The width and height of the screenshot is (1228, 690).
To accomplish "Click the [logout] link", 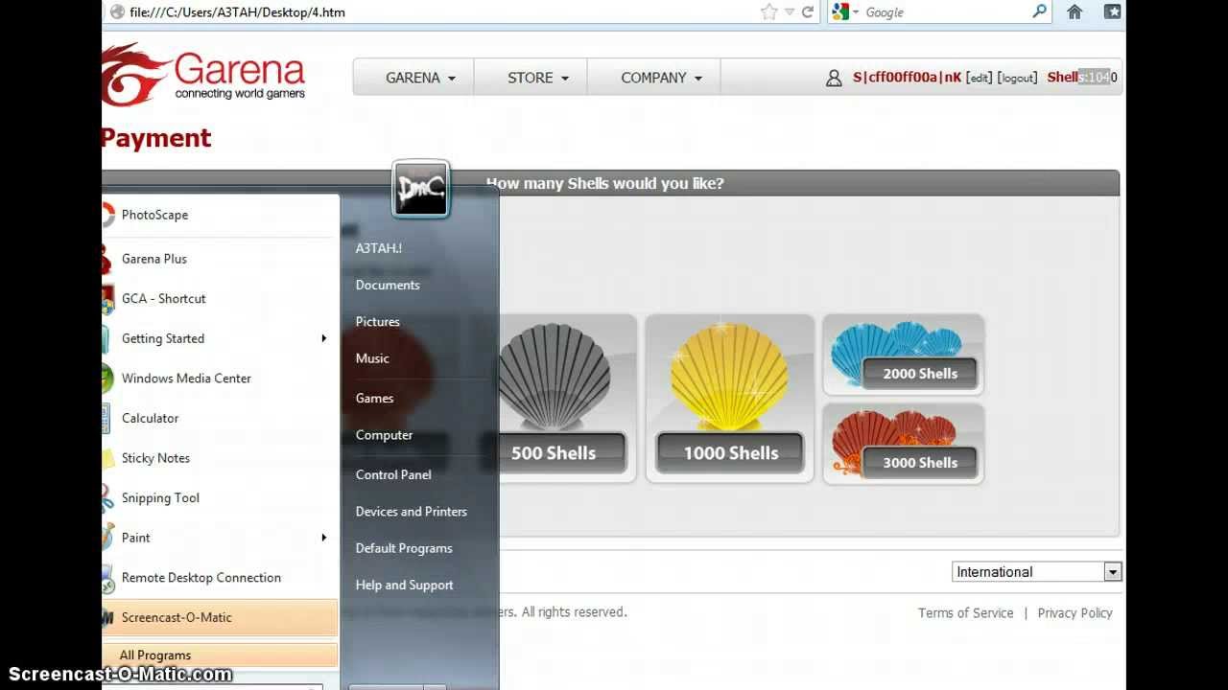I will [1017, 78].
